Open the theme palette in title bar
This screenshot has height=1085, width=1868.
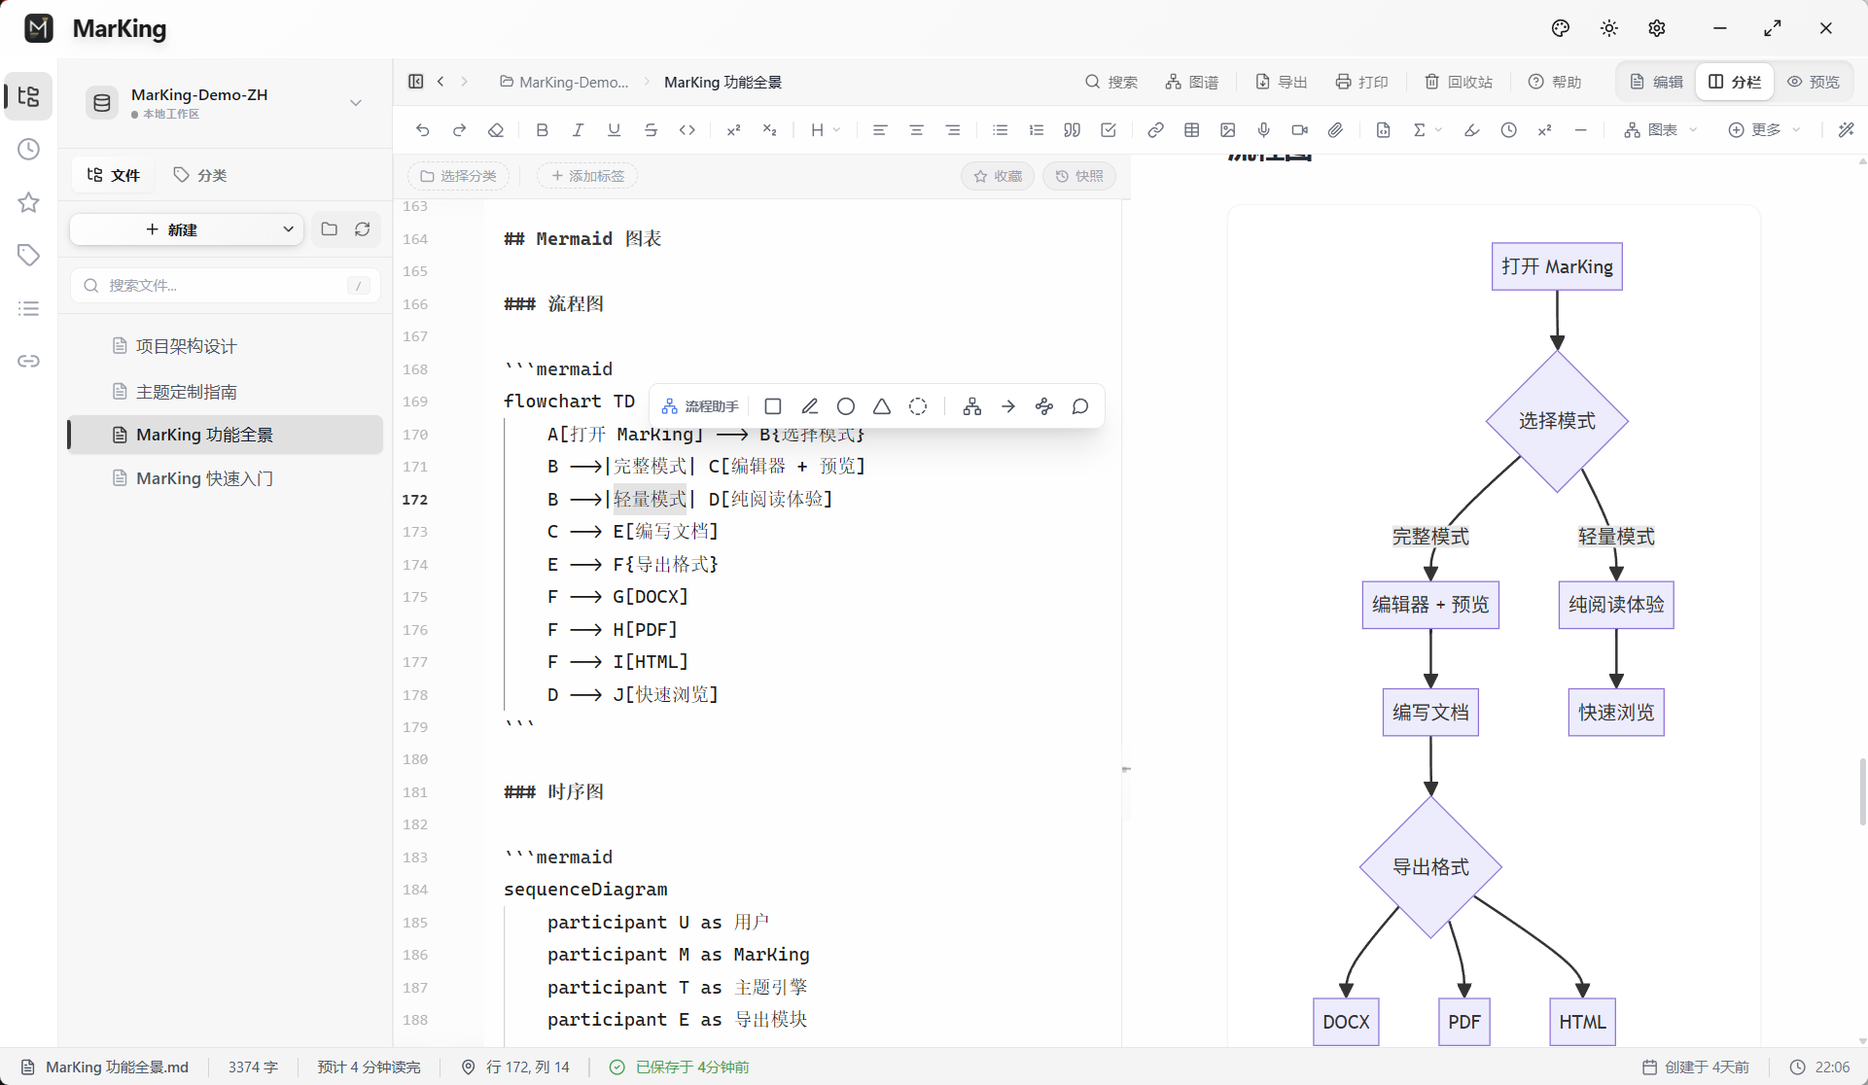[x=1561, y=28]
